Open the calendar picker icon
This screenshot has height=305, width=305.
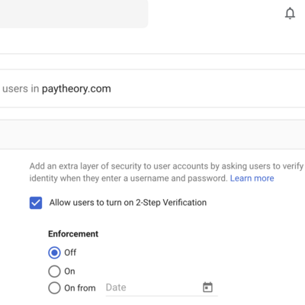point(207,287)
